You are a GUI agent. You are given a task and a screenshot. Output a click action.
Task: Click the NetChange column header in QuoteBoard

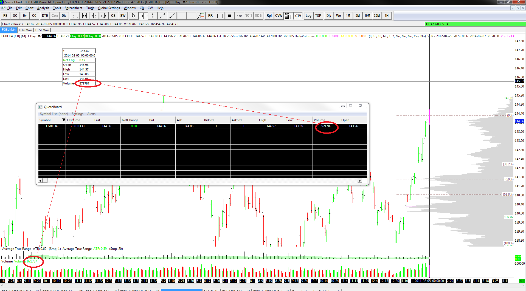point(134,120)
